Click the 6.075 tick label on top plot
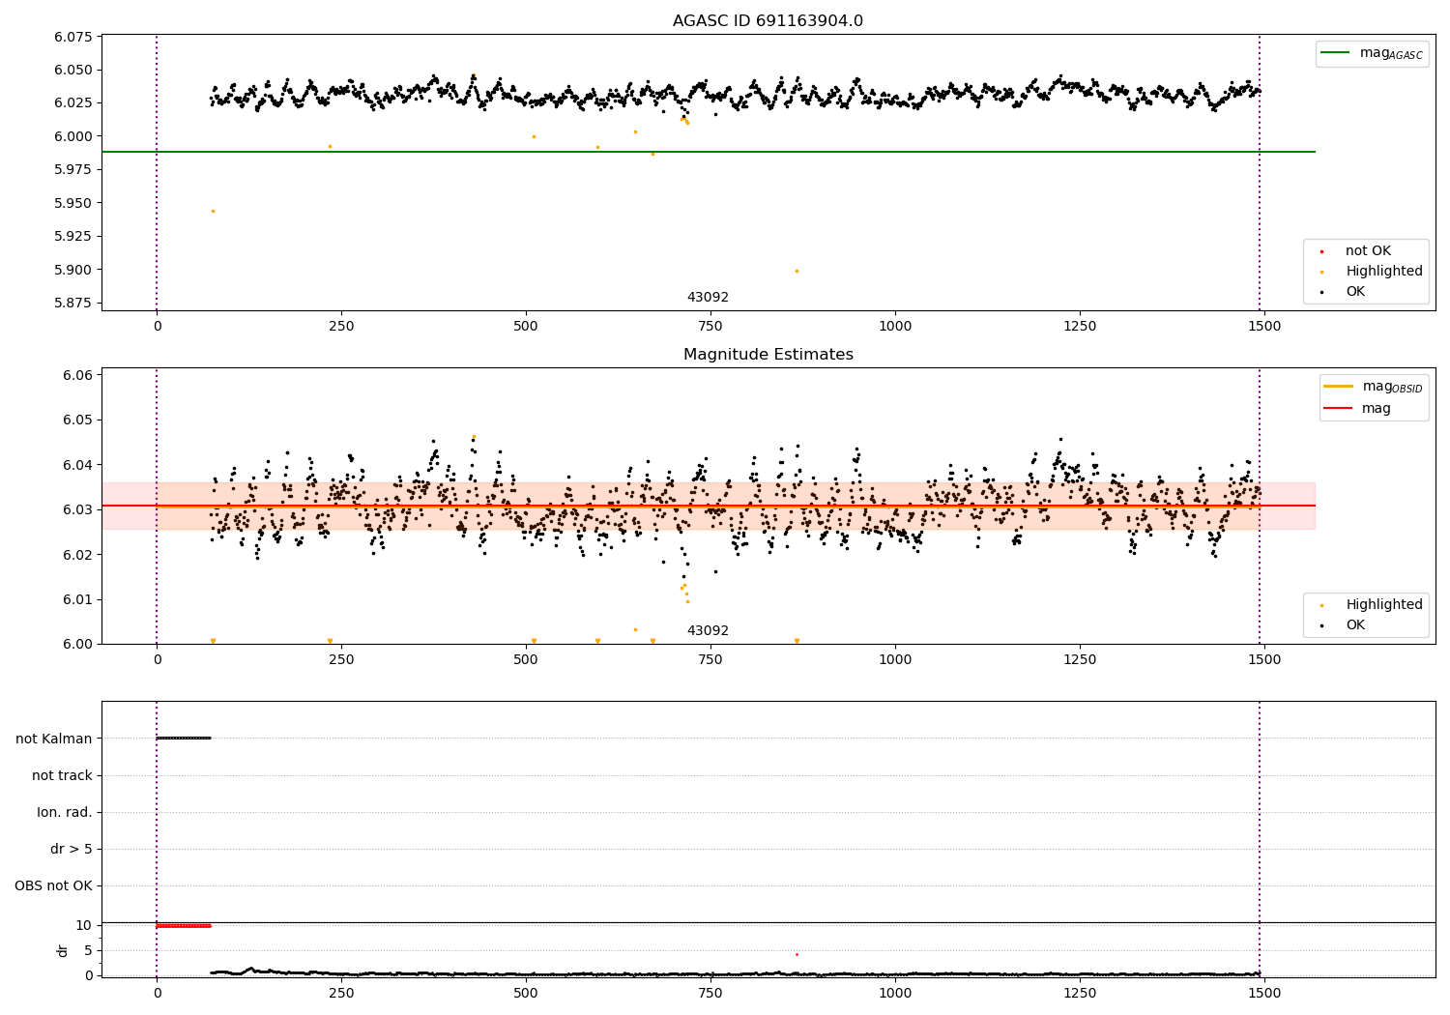Viewport: 1450px width, 1015px height. click(73, 37)
